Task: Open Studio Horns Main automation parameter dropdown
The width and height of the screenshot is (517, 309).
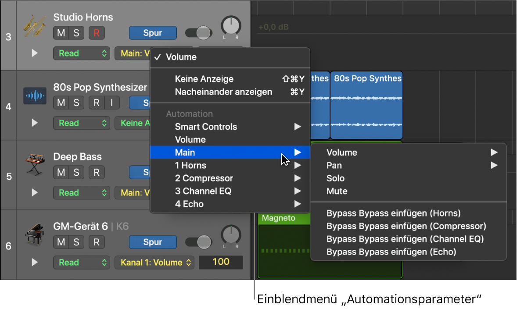Action: (132, 53)
